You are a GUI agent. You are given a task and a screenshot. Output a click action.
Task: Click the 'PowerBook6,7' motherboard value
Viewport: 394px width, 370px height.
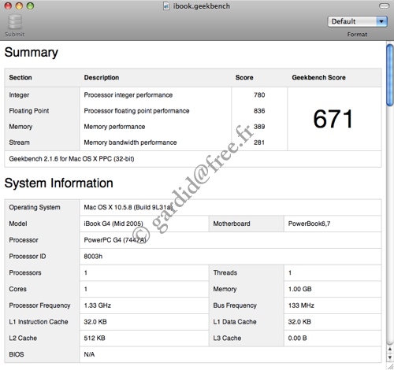click(309, 224)
